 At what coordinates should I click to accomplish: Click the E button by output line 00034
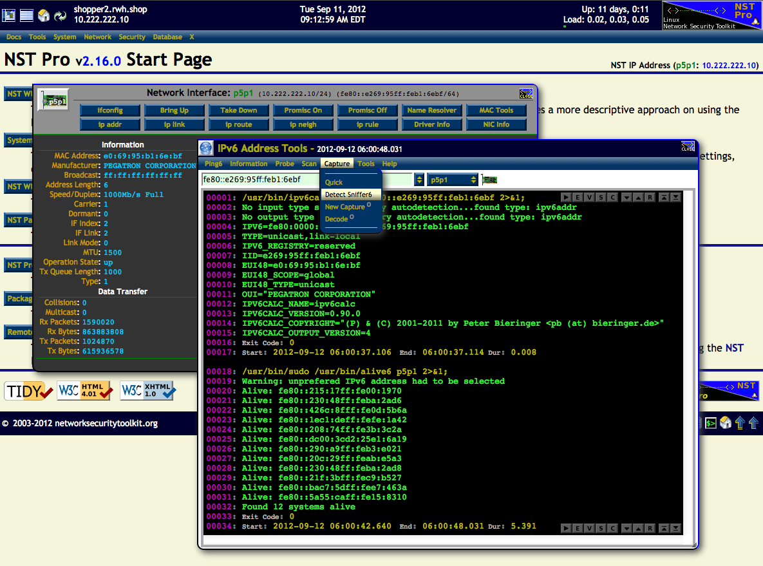[x=578, y=528]
